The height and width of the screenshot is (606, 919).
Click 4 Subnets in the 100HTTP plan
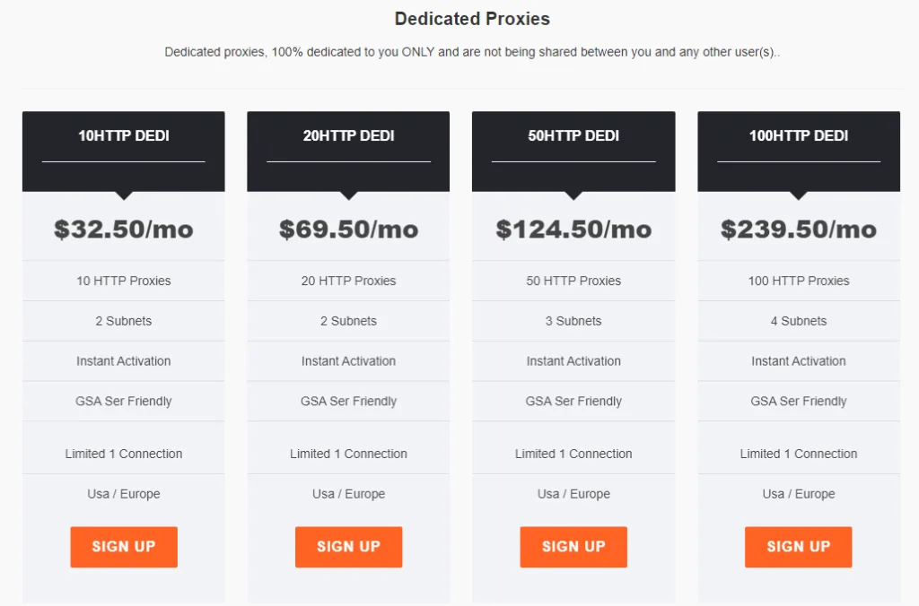(799, 321)
